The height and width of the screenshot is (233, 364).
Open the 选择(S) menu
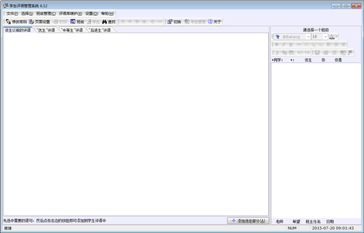pos(27,13)
